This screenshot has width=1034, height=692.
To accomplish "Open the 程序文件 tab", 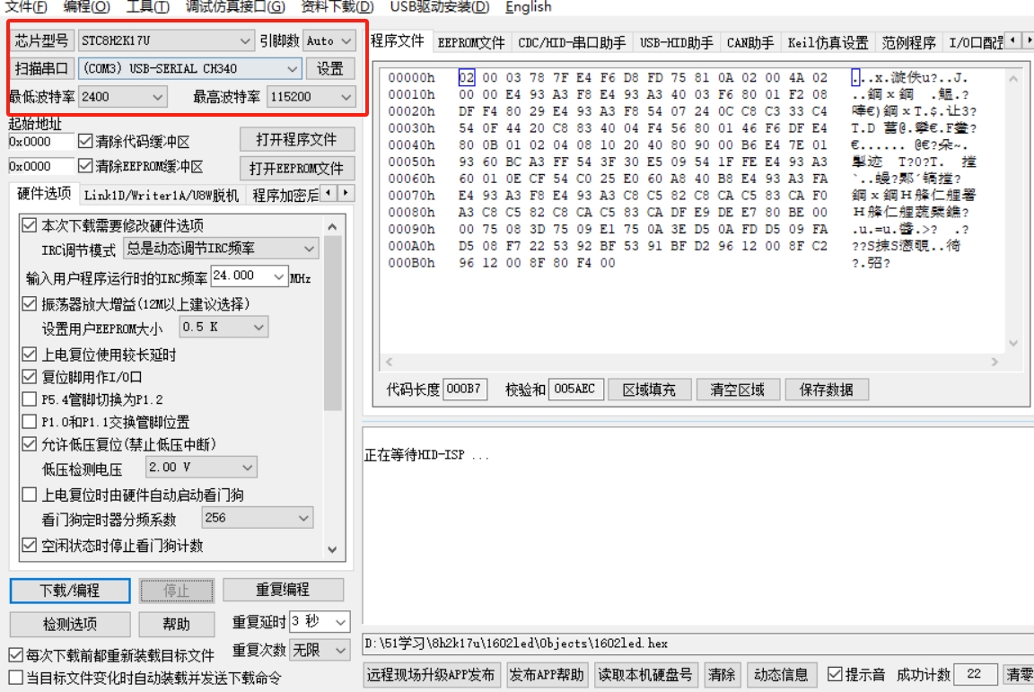I will (x=398, y=41).
